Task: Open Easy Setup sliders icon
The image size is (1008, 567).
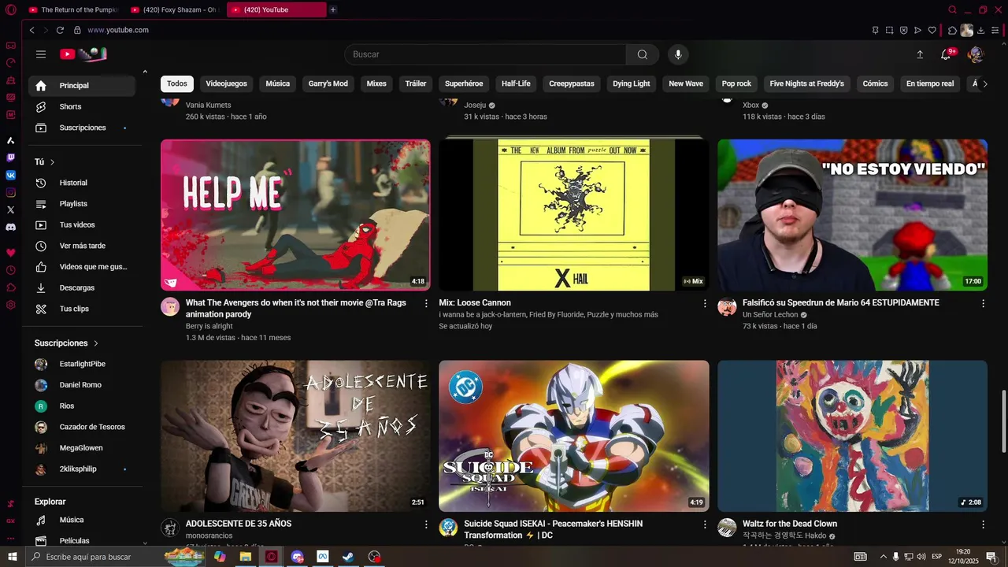Action: tap(995, 30)
